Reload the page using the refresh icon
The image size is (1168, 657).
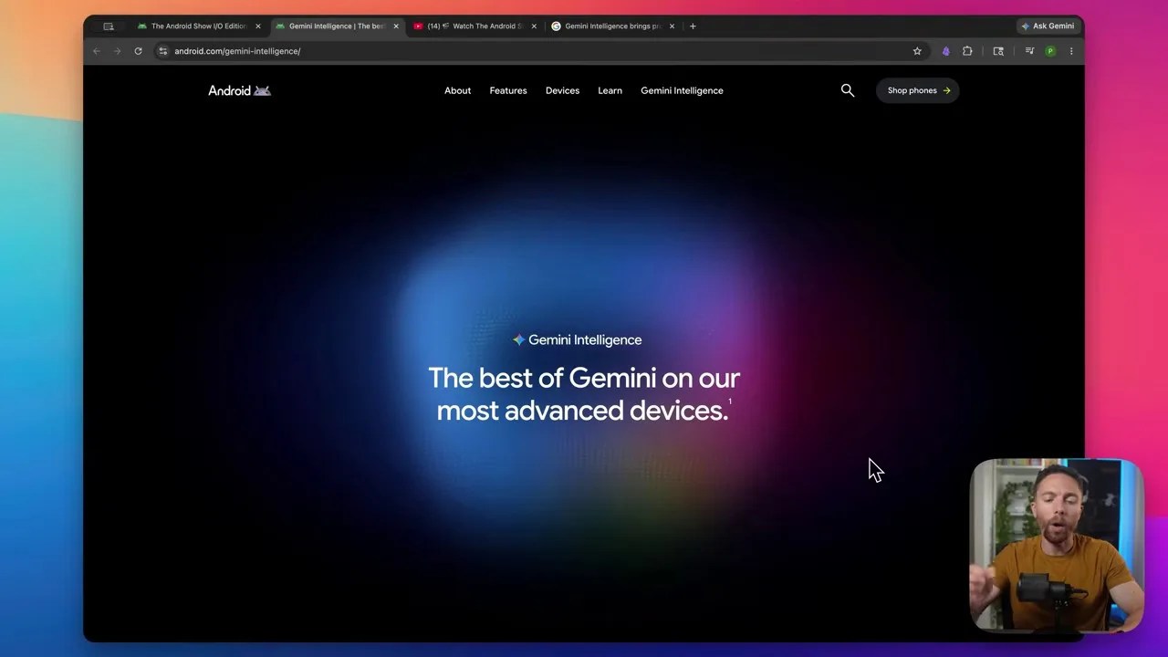[138, 51]
